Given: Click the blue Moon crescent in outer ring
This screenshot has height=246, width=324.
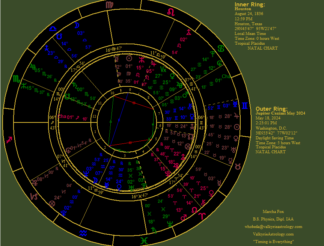Looking at the screenshot, I should (x=77, y=25).
